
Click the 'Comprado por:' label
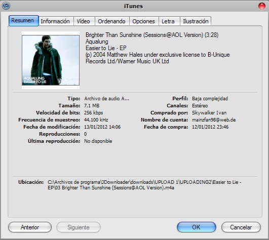point(169,112)
